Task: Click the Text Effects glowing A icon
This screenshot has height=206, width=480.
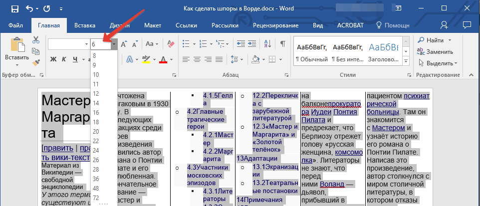Action: (x=130, y=59)
